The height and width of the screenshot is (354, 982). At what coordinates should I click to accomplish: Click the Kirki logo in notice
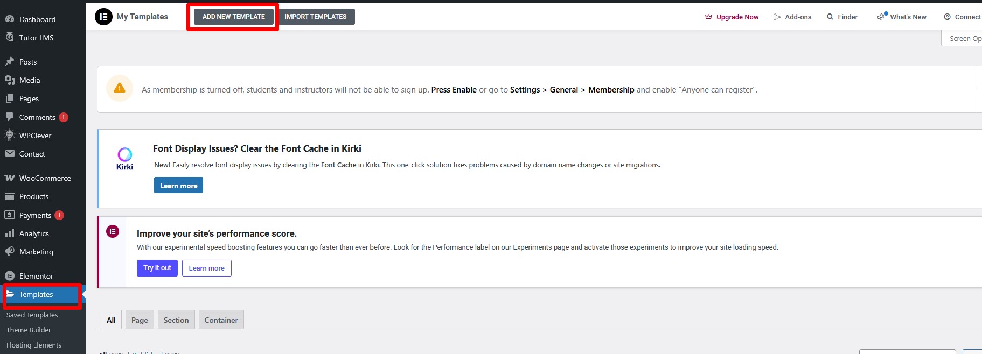(x=124, y=159)
